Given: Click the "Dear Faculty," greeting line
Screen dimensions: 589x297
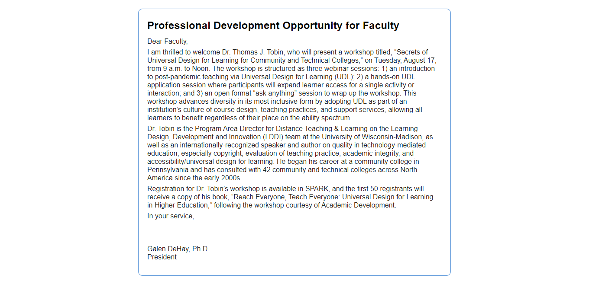Looking at the screenshot, I should click(168, 42).
